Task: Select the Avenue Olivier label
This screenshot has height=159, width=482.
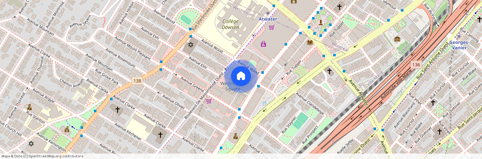Action: pos(173,102)
